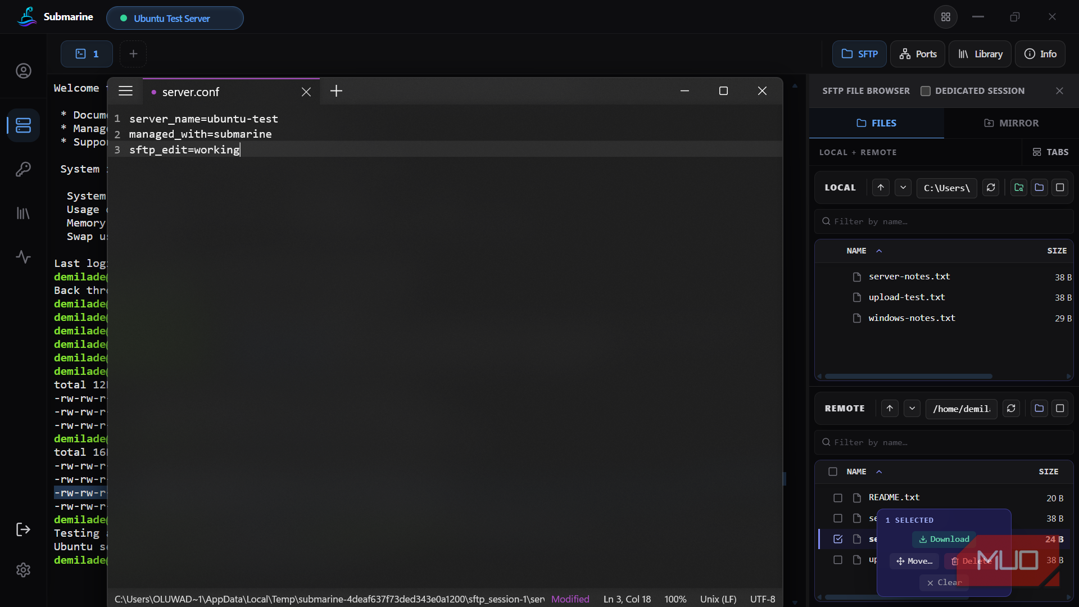Viewport: 1079px width, 607px height.
Task: Click the square icon in the REMOTE toolbar
Action: [1060, 409]
